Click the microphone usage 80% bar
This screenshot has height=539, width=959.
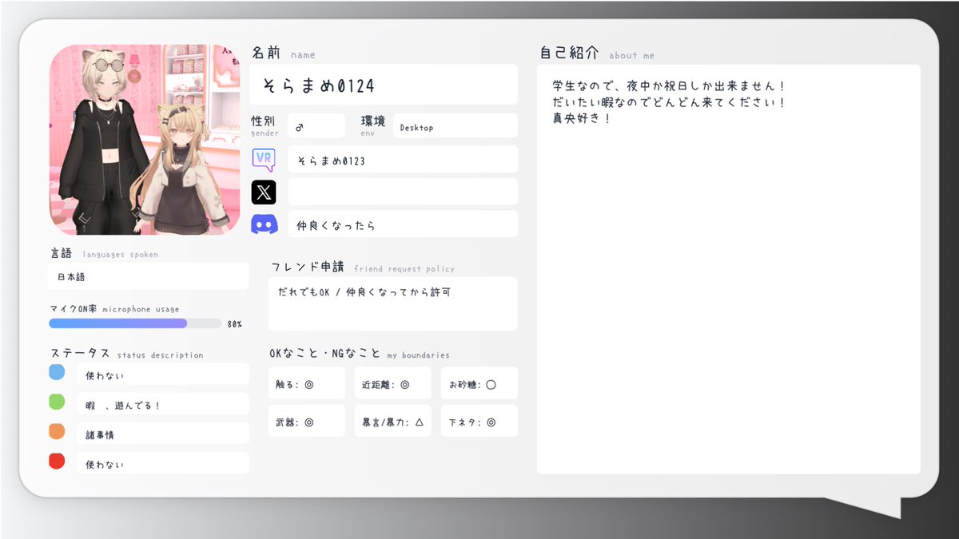(135, 323)
